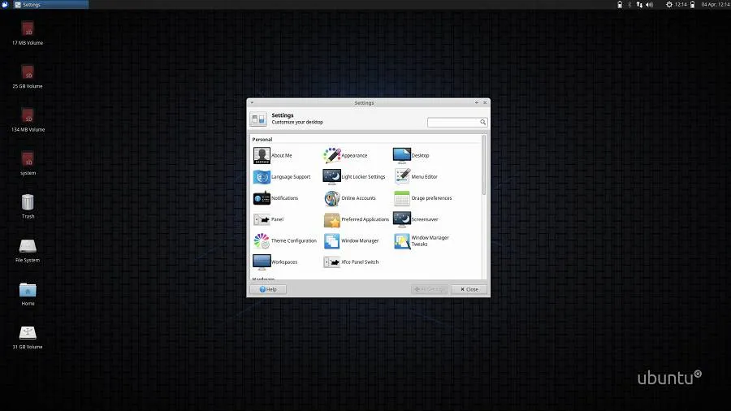
Task: Open the Whisker menu at top-left
Action: (6, 5)
